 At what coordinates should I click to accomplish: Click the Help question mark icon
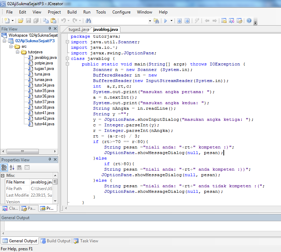249,21
